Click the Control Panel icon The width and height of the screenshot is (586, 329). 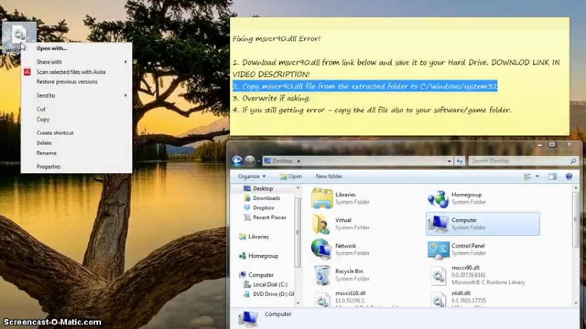click(x=438, y=249)
